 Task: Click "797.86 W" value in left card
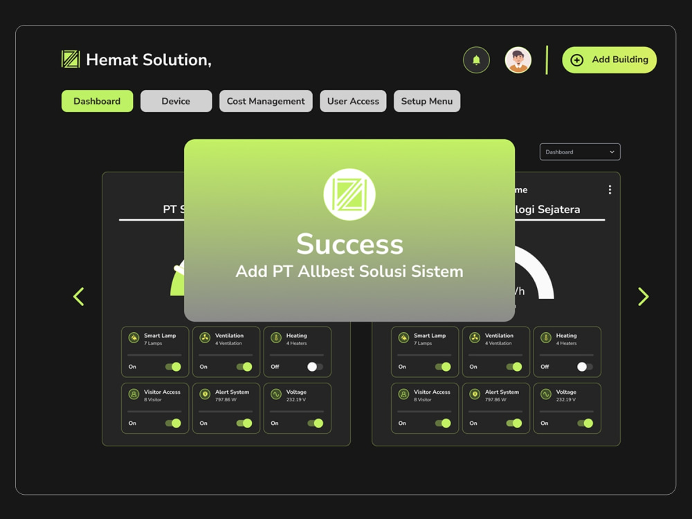coord(226,400)
